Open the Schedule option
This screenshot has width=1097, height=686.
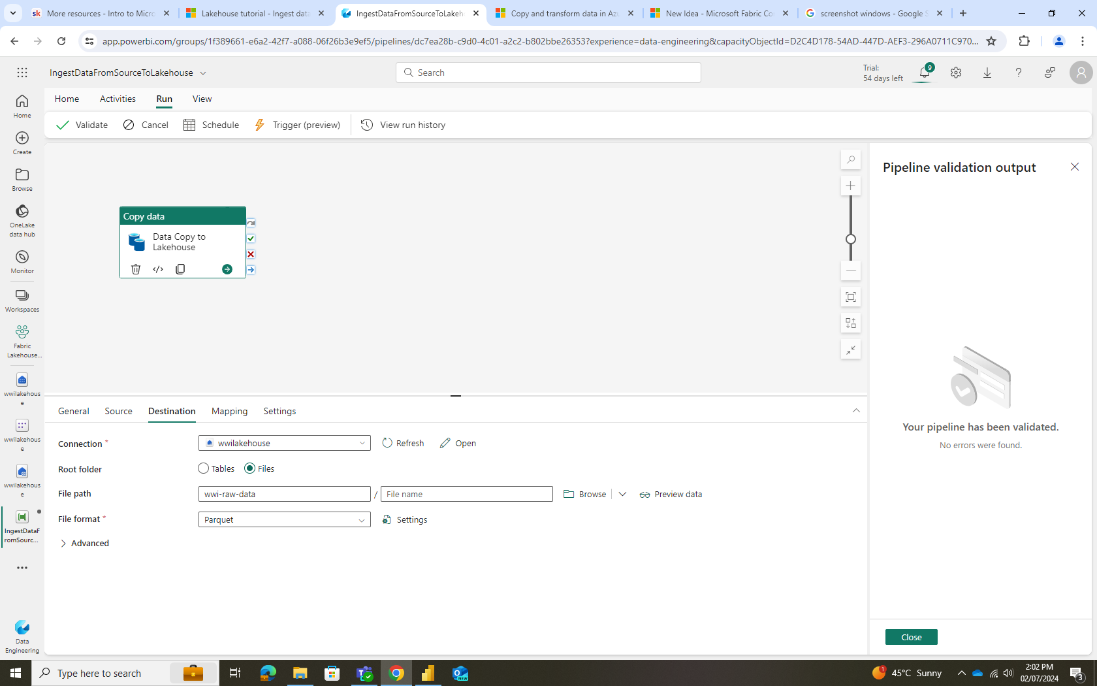click(x=212, y=125)
